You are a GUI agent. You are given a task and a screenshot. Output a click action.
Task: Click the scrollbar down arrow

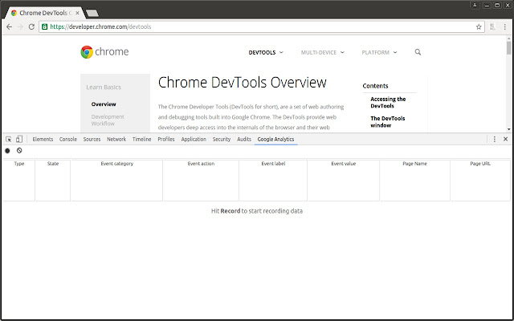click(x=508, y=129)
